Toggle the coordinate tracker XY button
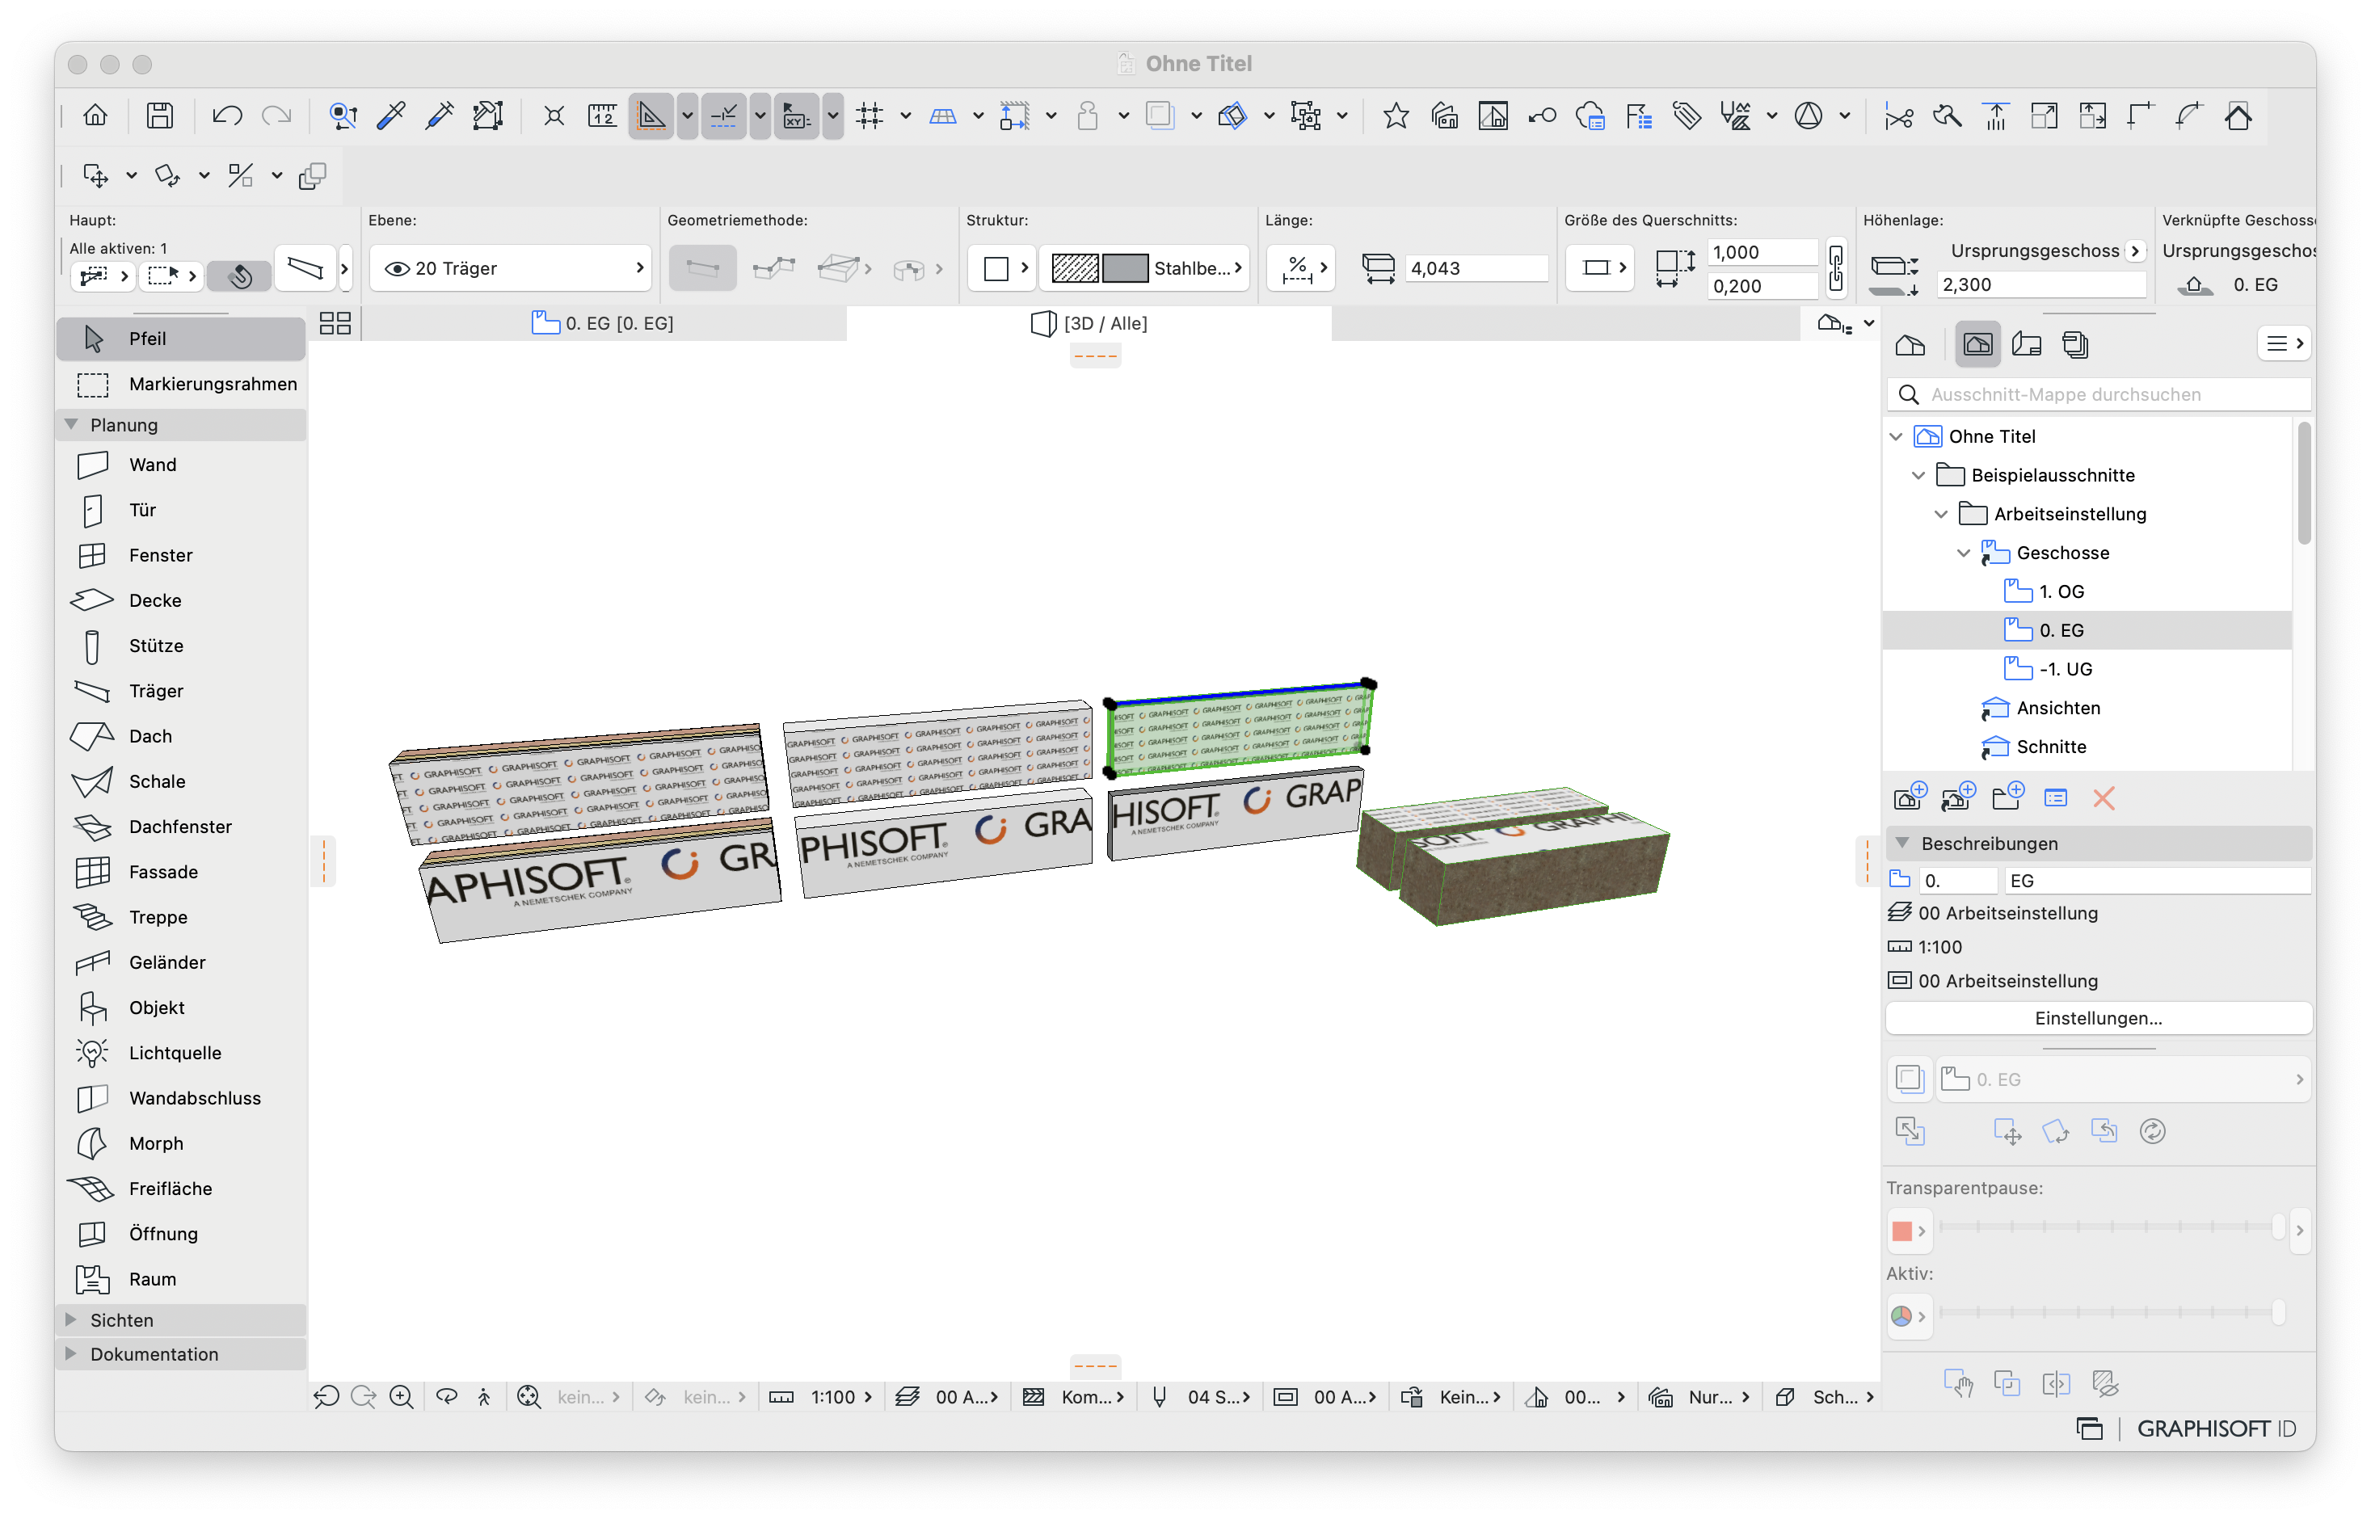The height and width of the screenshot is (1519, 2371). click(797, 116)
